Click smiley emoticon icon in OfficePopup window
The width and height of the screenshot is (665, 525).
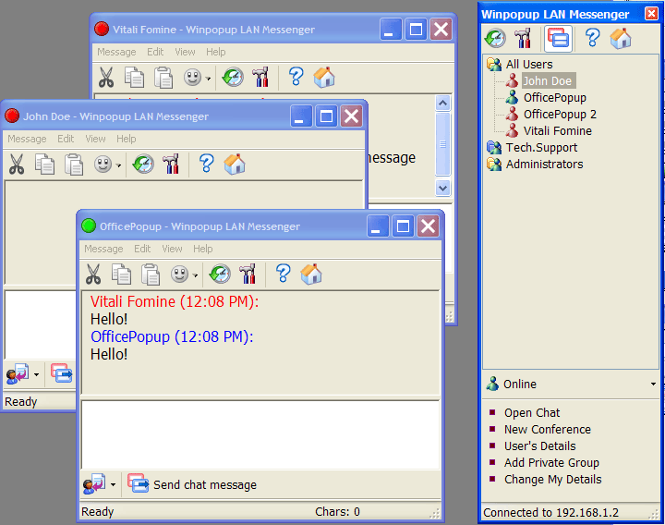point(180,275)
